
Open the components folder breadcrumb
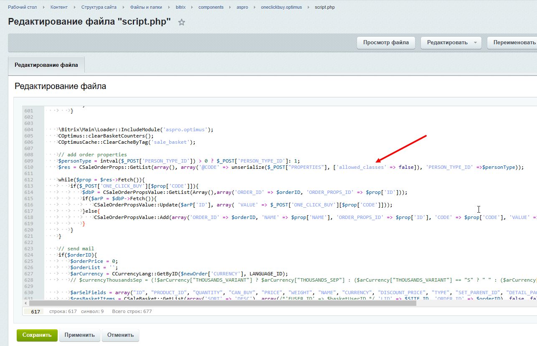click(211, 7)
